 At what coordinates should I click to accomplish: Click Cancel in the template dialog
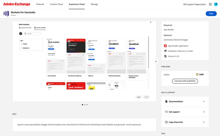point(138,97)
